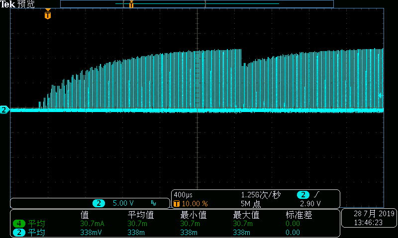The height and width of the screenshot is (238, 398).
Task: Click the 标准差 column header
Action: pos(299,215)
